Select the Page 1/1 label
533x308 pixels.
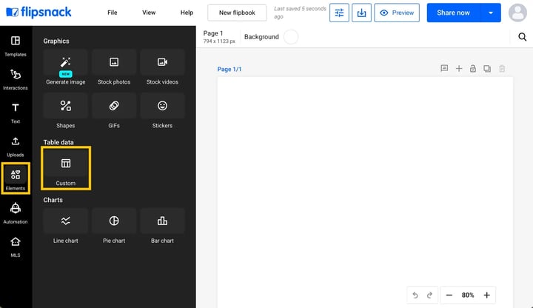[229, 70]
